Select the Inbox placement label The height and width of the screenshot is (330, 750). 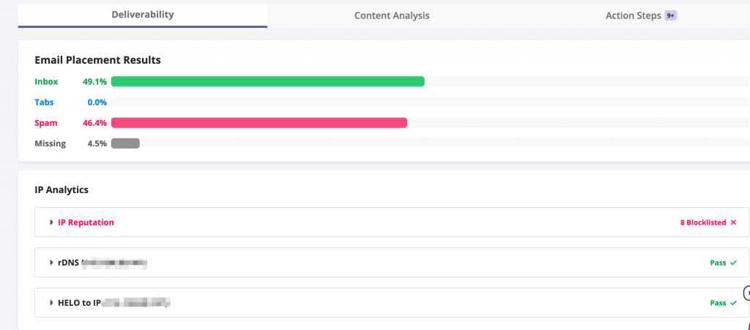point(46,82)
